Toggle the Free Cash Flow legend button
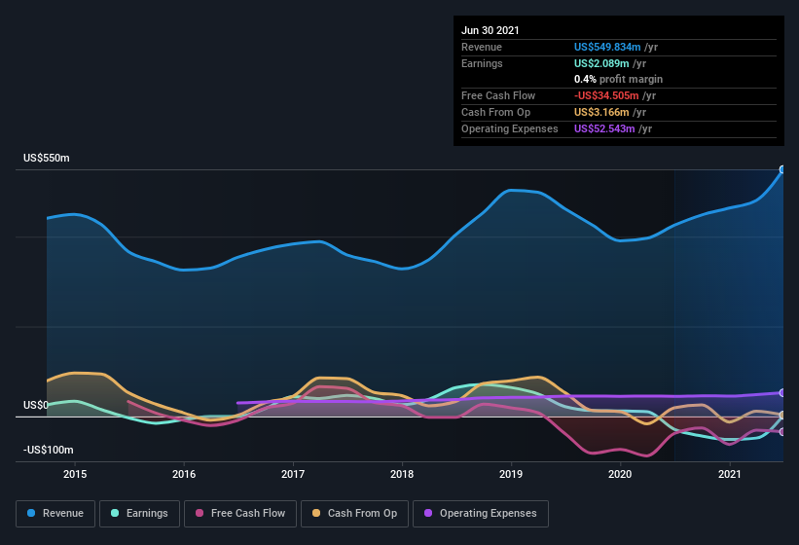799x545 pixels. 240,514
